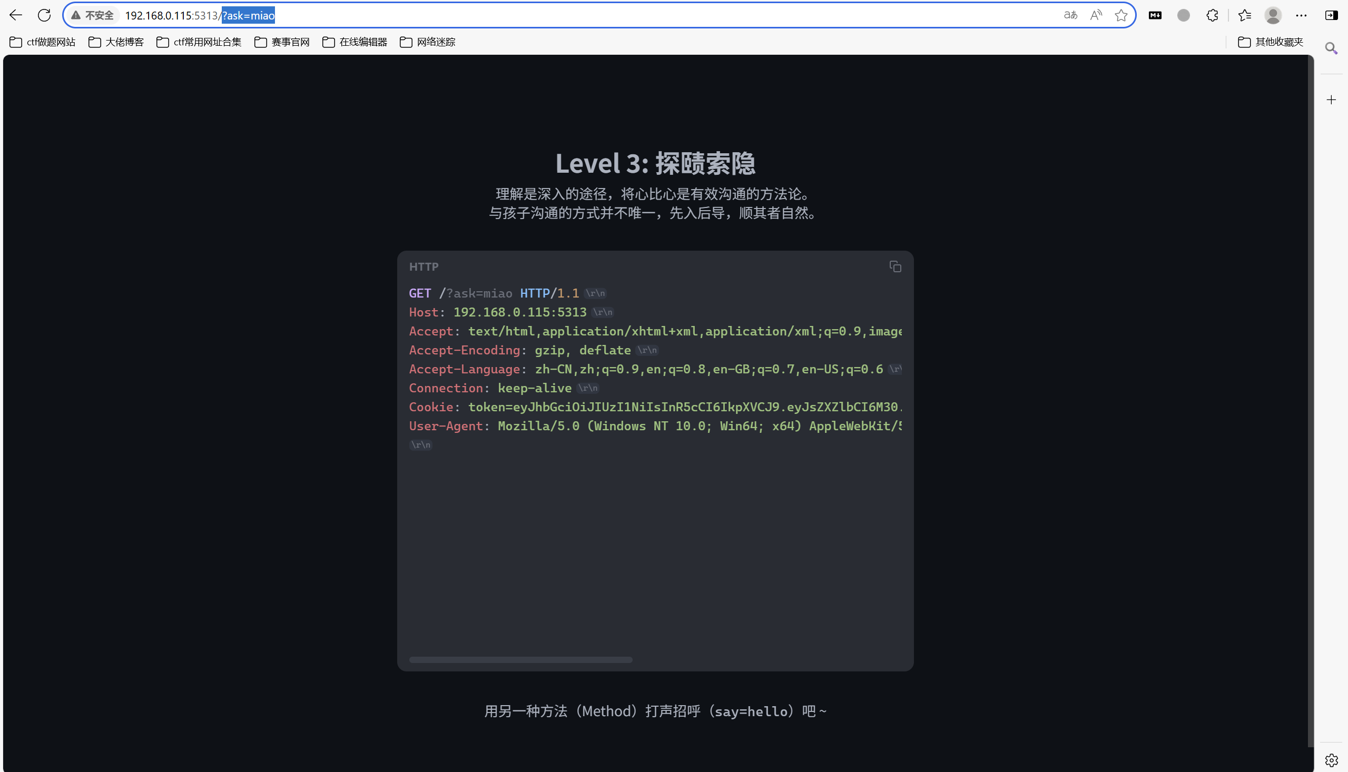The image size is (1348, 772).
Task: Click the Accept-Language header line
Action: point(655,369)
